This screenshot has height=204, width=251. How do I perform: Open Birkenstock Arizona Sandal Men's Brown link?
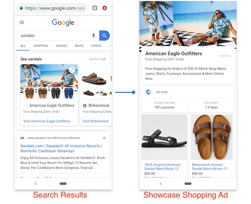pyautogui.click(x=210, y=167)
